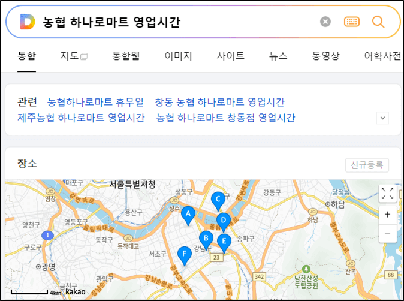Click the 남한산성 도립공원 park icon

coord(306,269)
